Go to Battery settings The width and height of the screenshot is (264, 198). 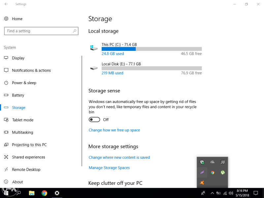(x=18, y=95)
